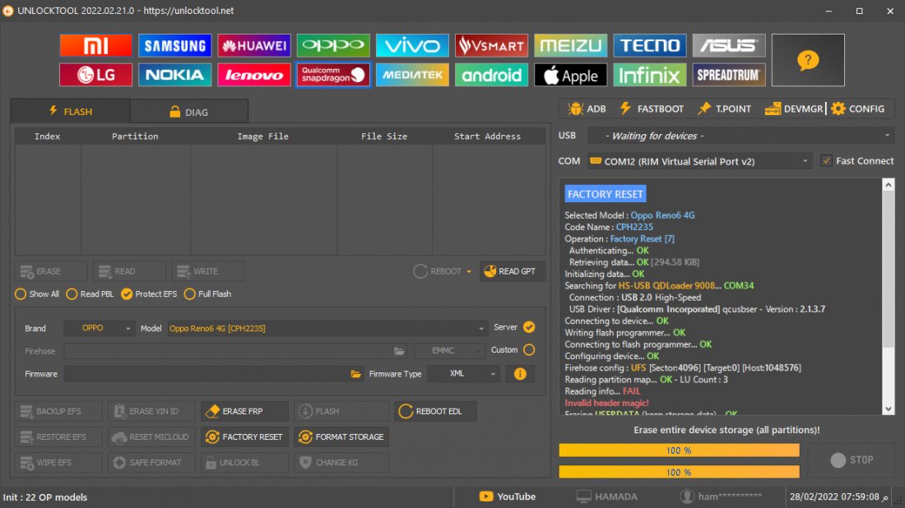Open the EMMC storage type dropdown
This screenshot has height=508, width=905.
(449, 350)
